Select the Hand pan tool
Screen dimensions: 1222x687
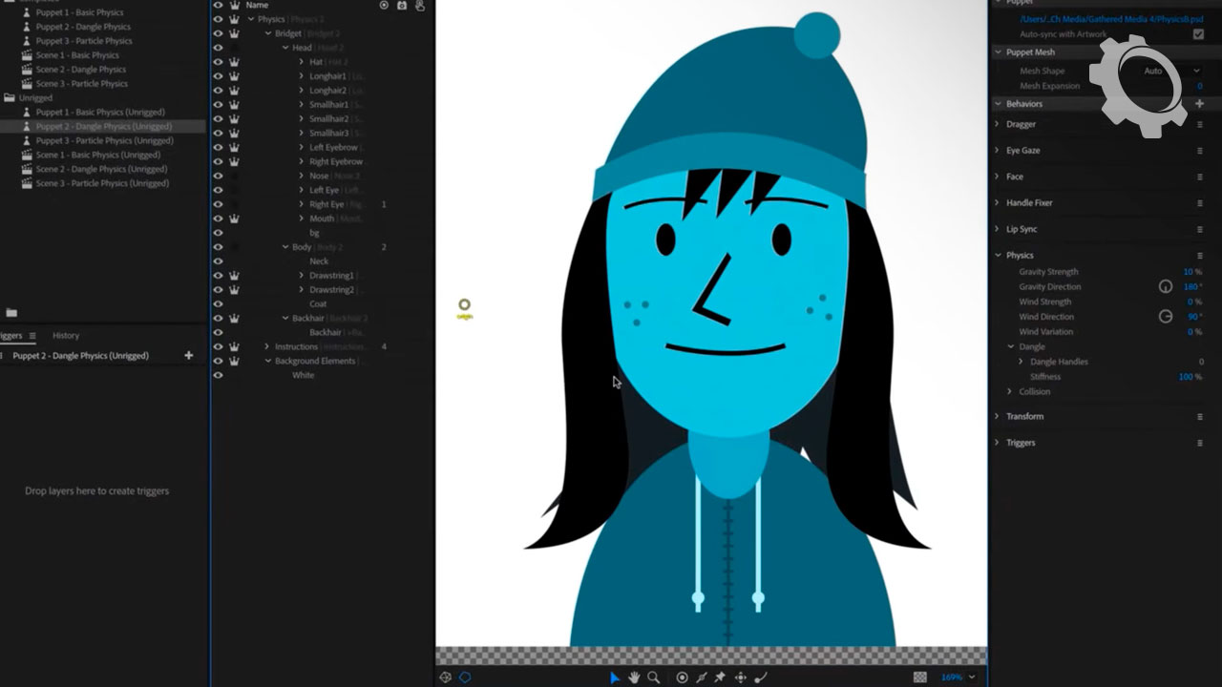click(634, 677)
